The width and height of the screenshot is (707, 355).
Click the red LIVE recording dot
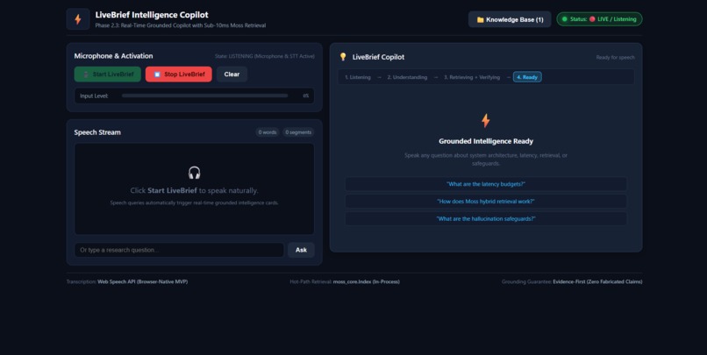click(x=592, y=19)
